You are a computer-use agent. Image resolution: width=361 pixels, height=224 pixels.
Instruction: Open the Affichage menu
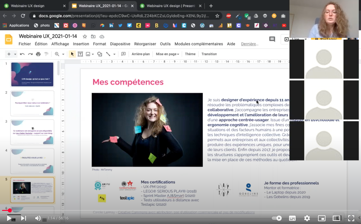60,44
